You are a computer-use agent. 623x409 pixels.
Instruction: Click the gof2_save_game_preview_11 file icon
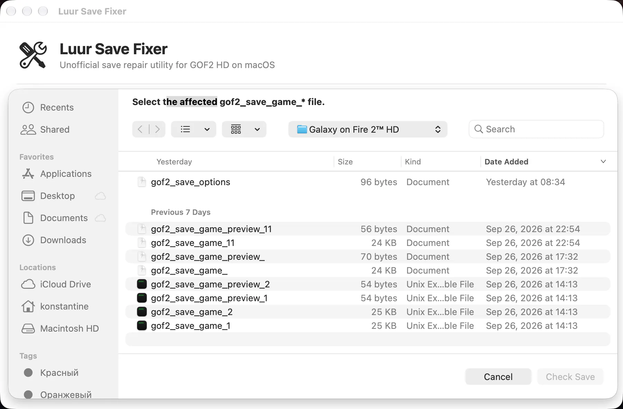coord(142,229)
